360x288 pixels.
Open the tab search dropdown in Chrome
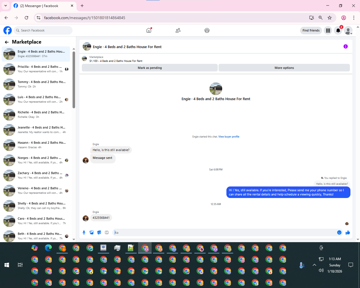[x=6, y=6]
